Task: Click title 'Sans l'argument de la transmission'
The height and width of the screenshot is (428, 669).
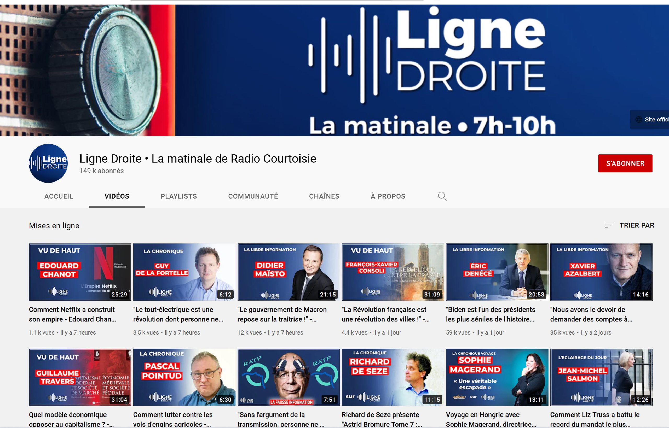Action: [281, 419]
